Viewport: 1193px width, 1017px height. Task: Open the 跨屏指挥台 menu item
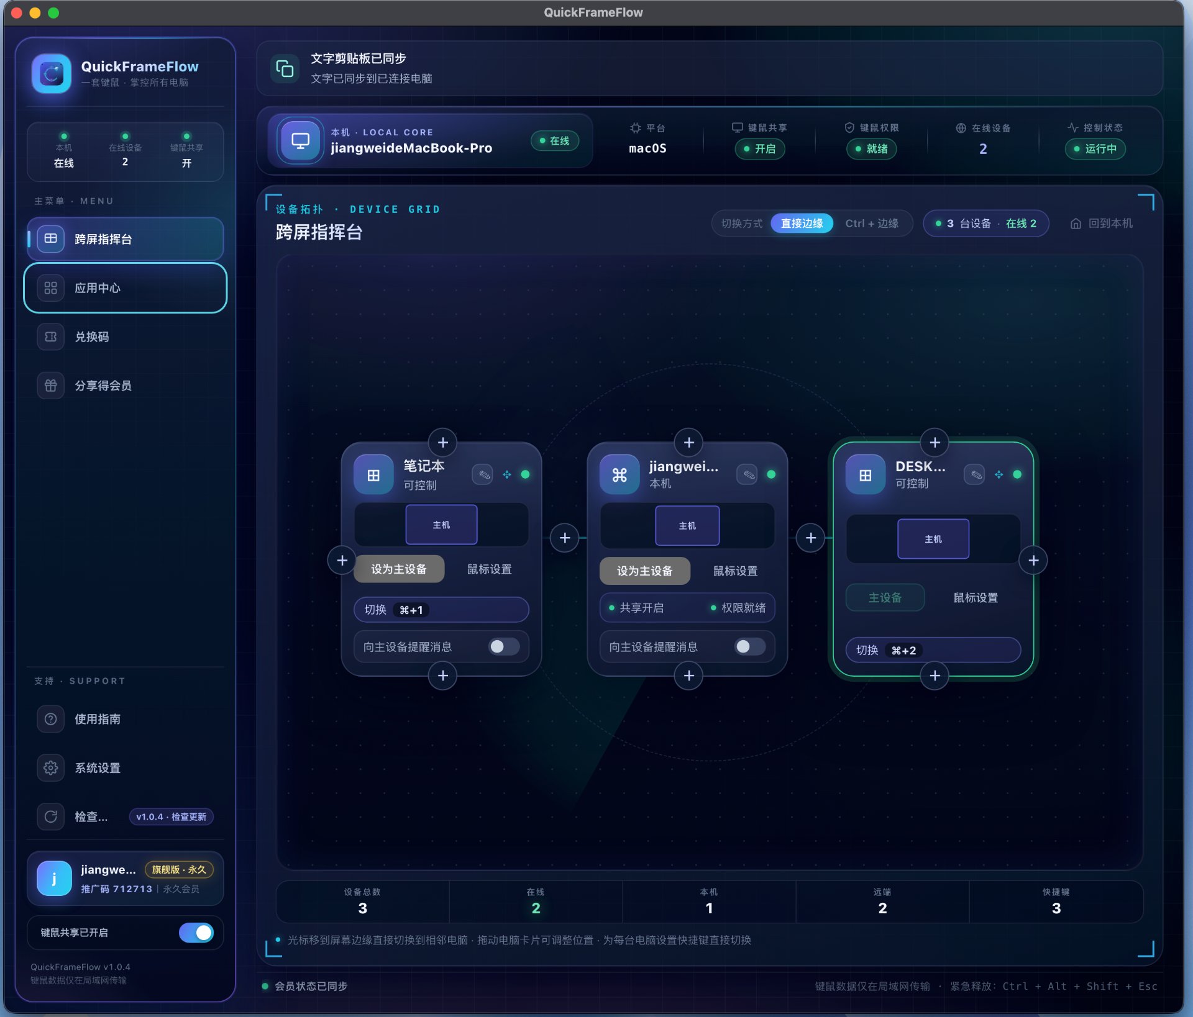pos(125,238)
